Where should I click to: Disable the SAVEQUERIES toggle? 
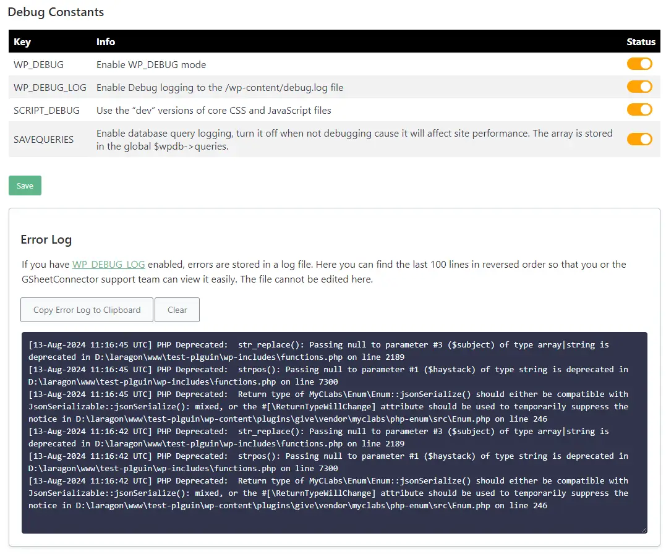(639, 139)
